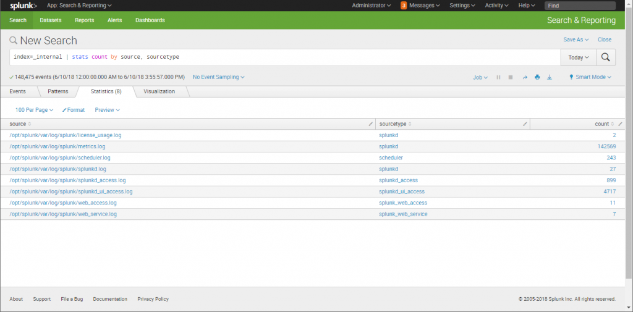The image size is (633, 312).
Task: Expand the Administrator menu
Action: click(x=372, y=6)
